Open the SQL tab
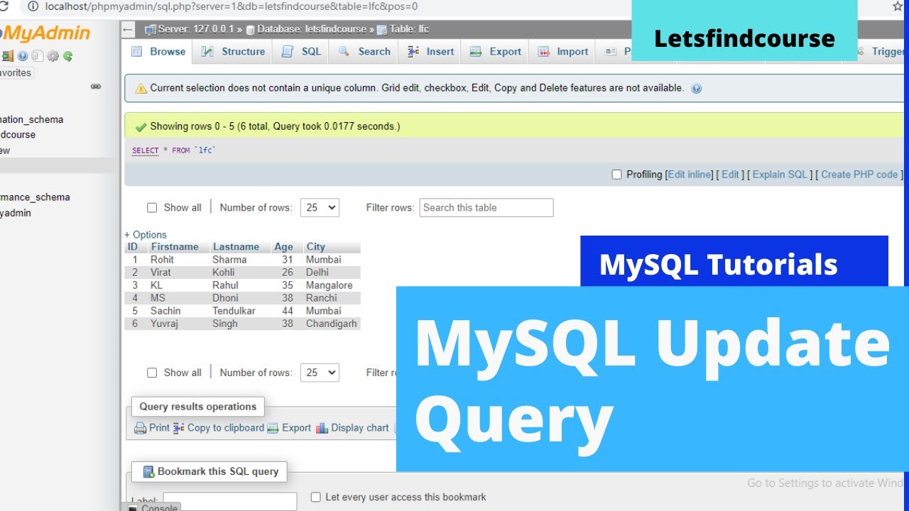The height and width of the screenshot is (511, 909). [x=302, y=52]
